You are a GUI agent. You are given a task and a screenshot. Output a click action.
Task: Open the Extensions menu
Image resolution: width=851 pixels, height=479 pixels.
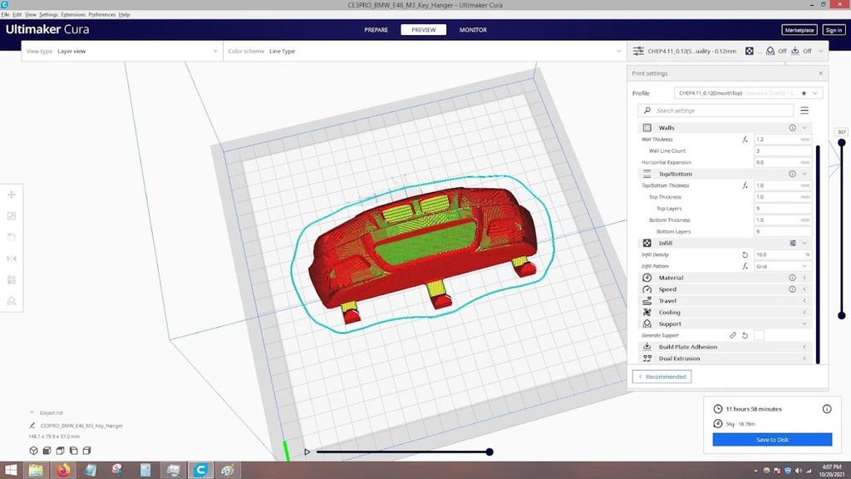[73, 15]
